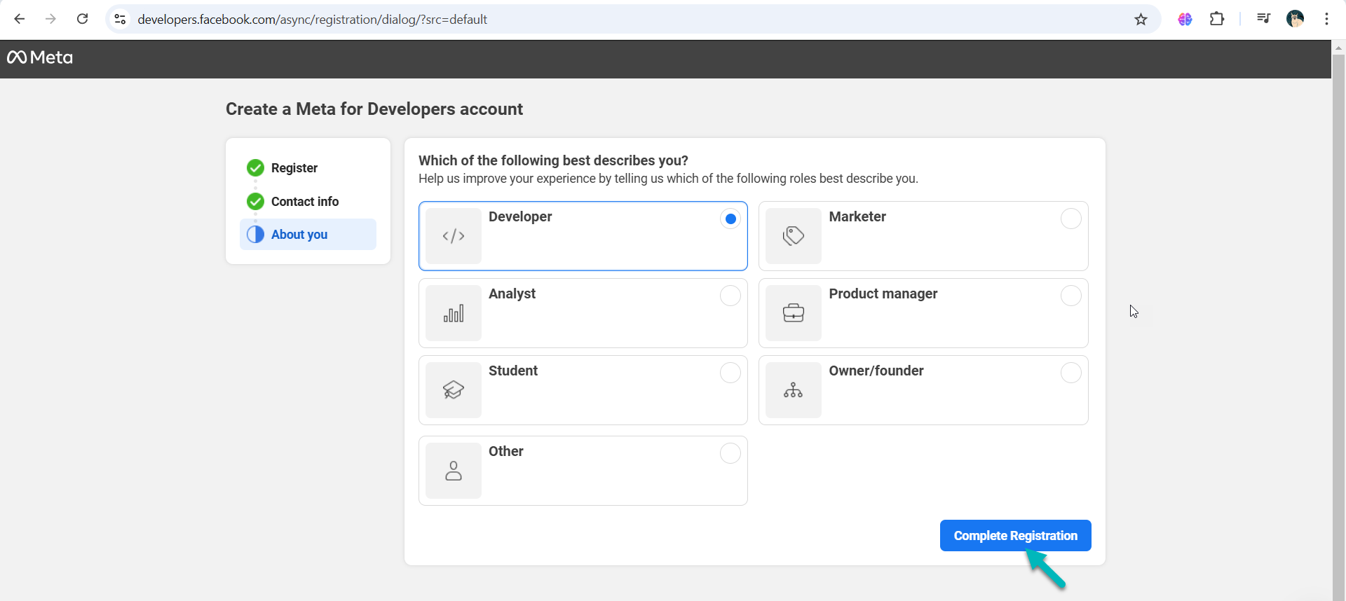Click the Marketer tag icon
The width and height of the screenshot is (1346, 601).
click(x=794, y=236)
